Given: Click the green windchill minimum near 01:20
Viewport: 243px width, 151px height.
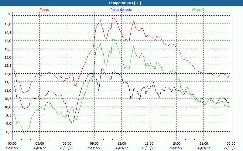Looking at the screenshot, I should tap(25, 133).
